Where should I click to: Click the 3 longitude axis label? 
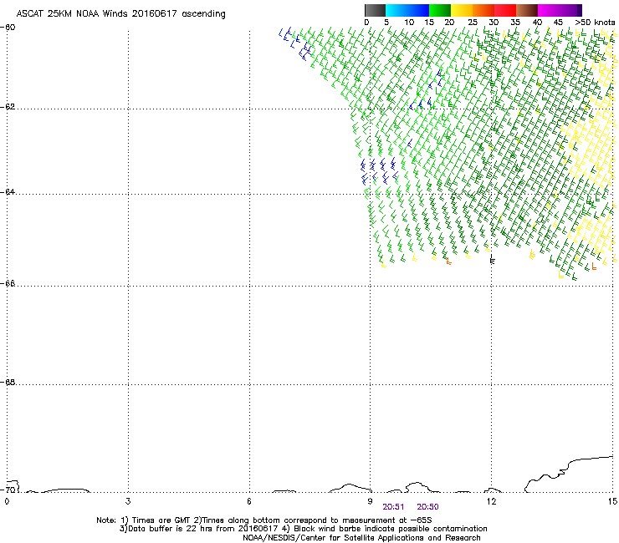tap(128, 501)
